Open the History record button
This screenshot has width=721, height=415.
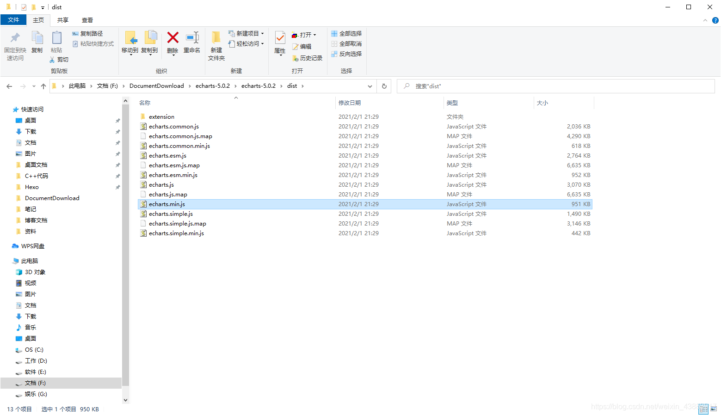pos(307,58)
